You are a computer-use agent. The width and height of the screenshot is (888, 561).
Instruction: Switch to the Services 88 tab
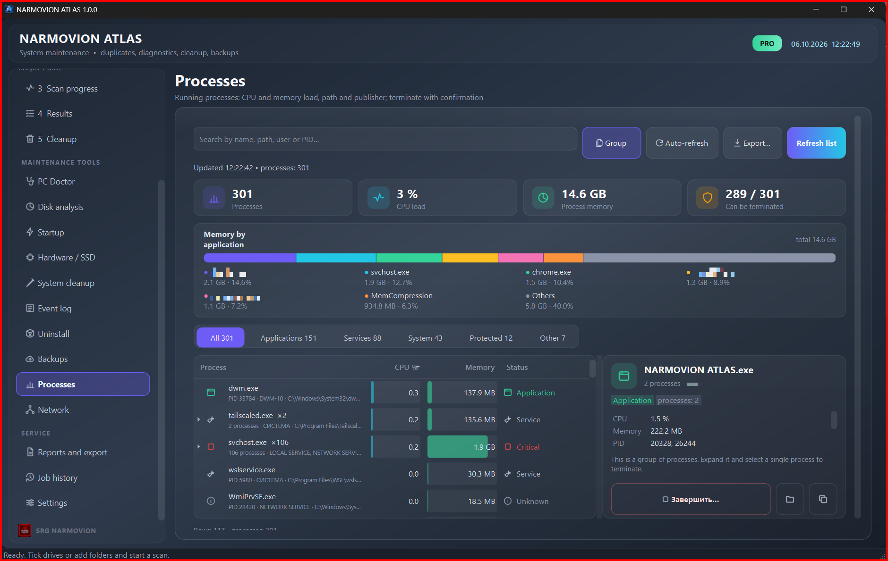coord(362,338)
